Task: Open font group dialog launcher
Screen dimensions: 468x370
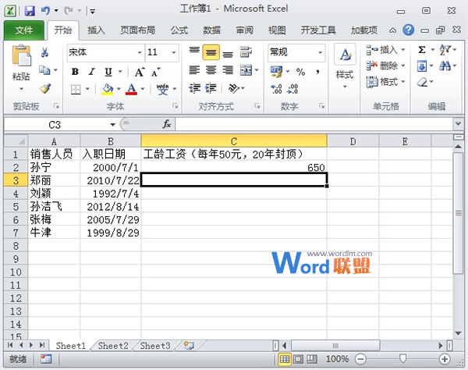Action: [x=175, y=105]
